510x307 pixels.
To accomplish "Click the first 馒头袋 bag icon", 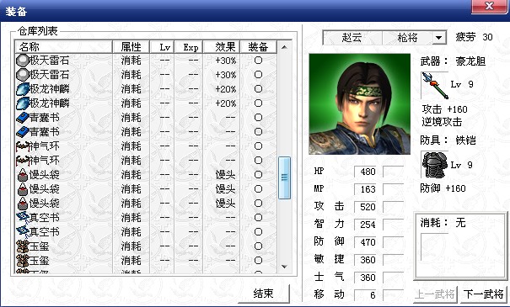I will pos(23,175).
